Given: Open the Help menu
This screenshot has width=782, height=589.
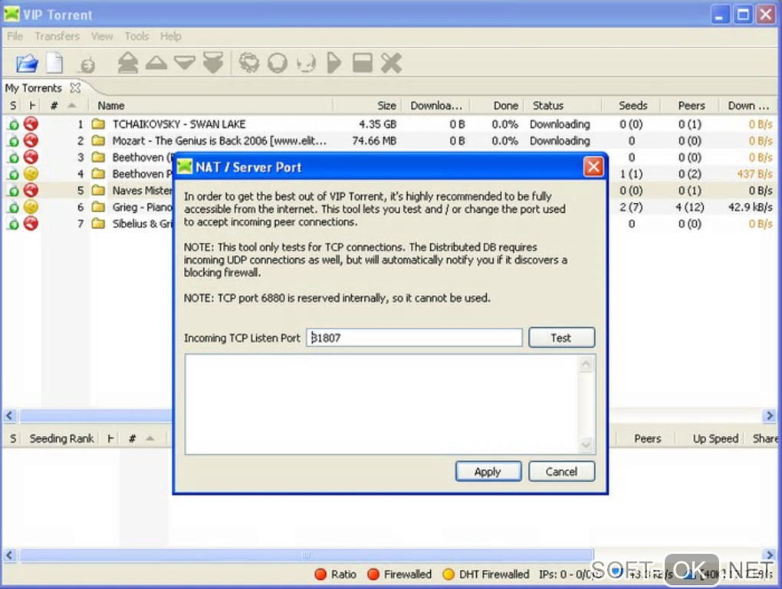Looking at the screenshot, I should pos(170,36).
